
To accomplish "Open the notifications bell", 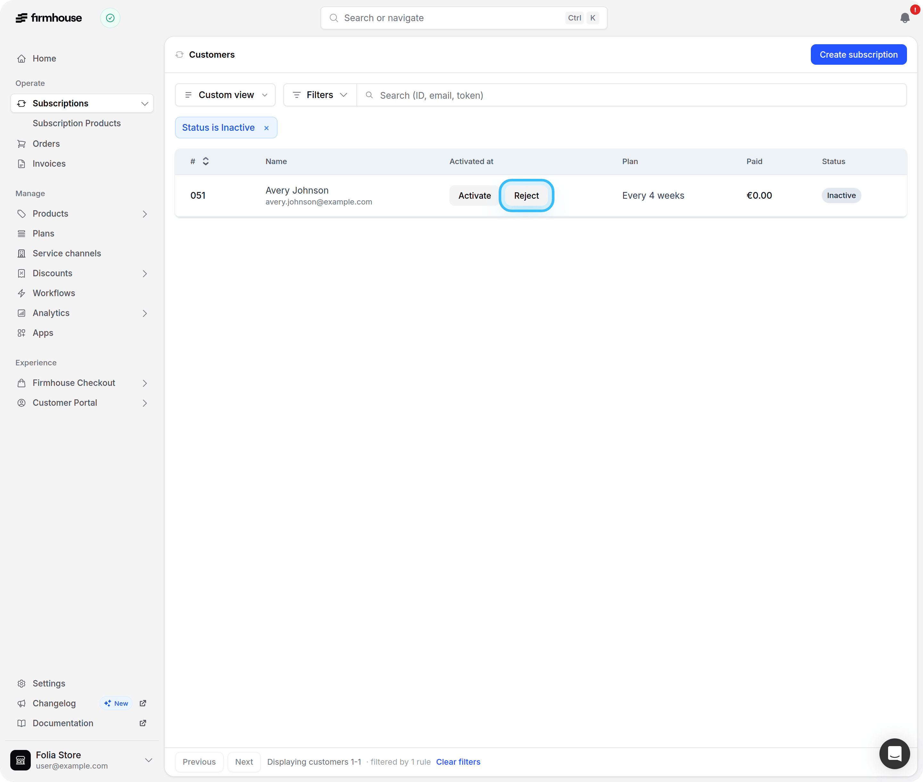I will [x=905, y=18].
